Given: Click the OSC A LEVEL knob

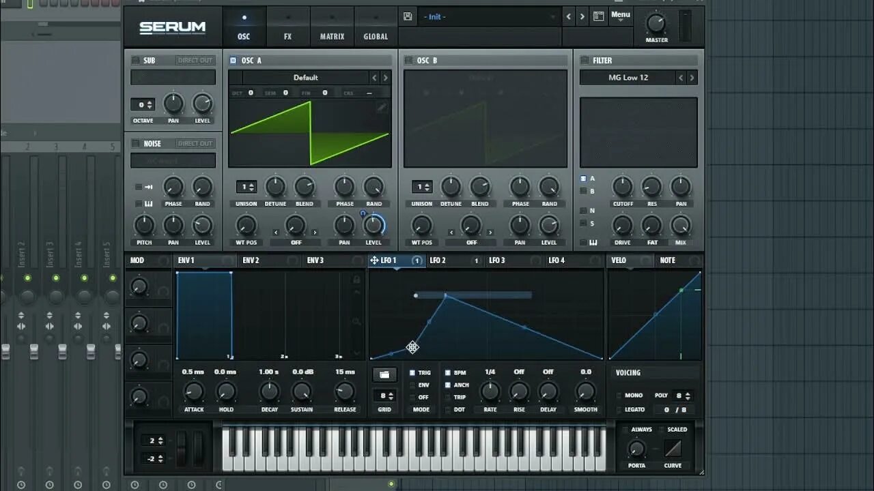Looking at the screenshot, I should coord(373,225).
